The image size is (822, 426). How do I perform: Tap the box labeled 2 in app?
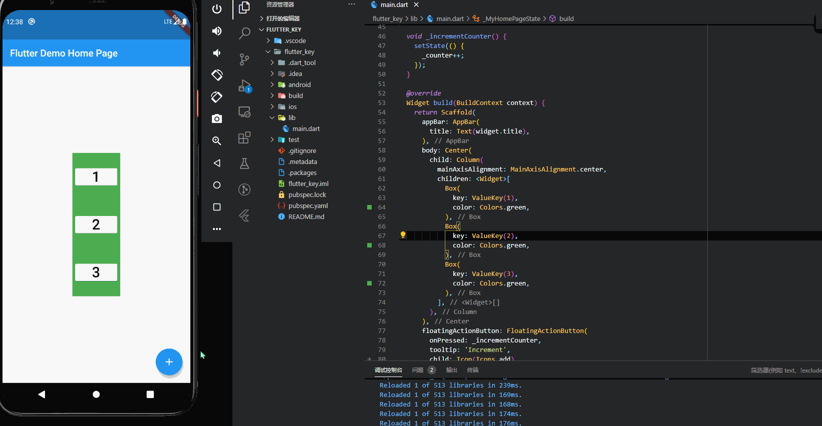coord(96,224)
